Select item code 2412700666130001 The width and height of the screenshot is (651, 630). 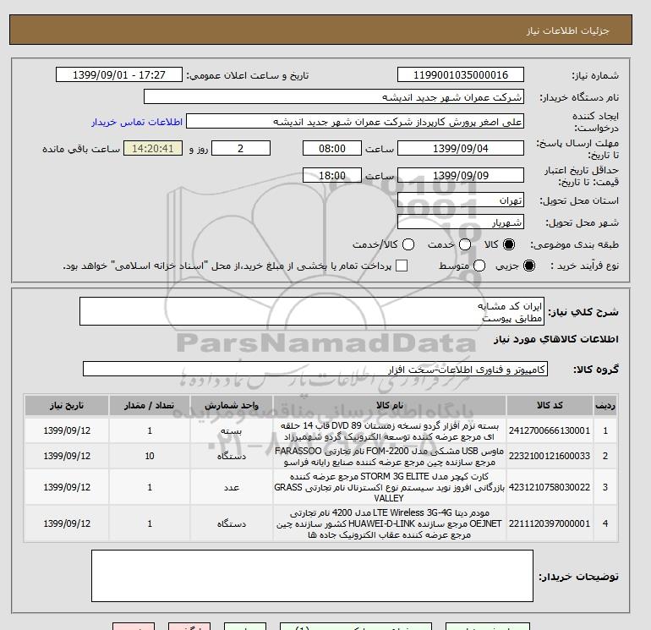coord(550,430)
